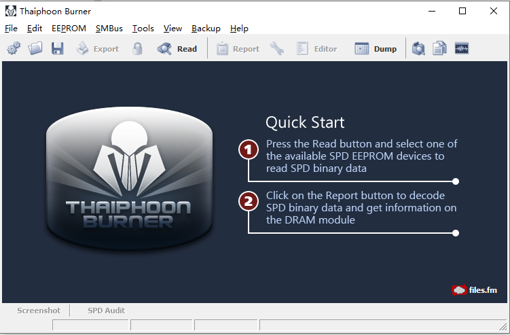Open the EEPROM menu
Screen dimensions: 510x335
coord(69,29)
